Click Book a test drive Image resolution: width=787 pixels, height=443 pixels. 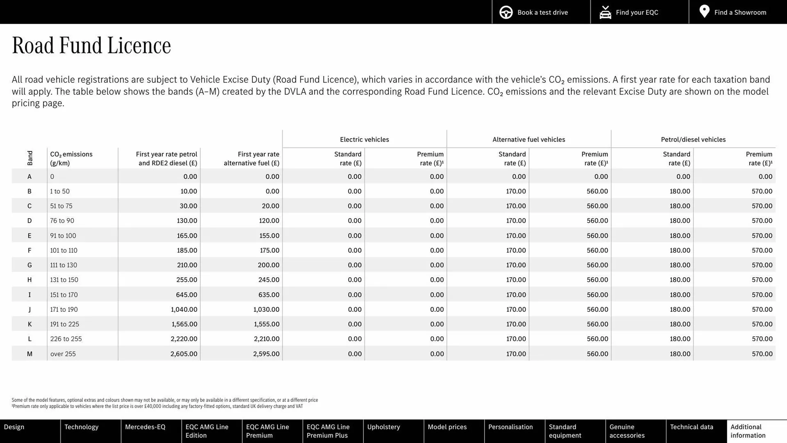(x=543, y=12)
